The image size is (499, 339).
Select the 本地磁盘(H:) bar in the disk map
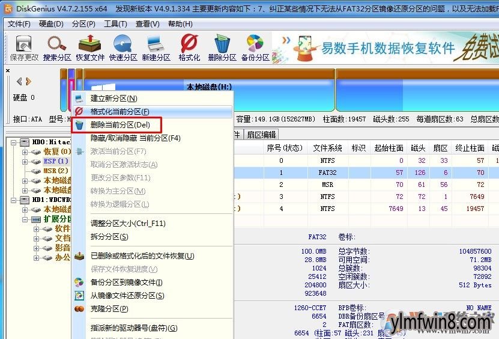[209, 87]
